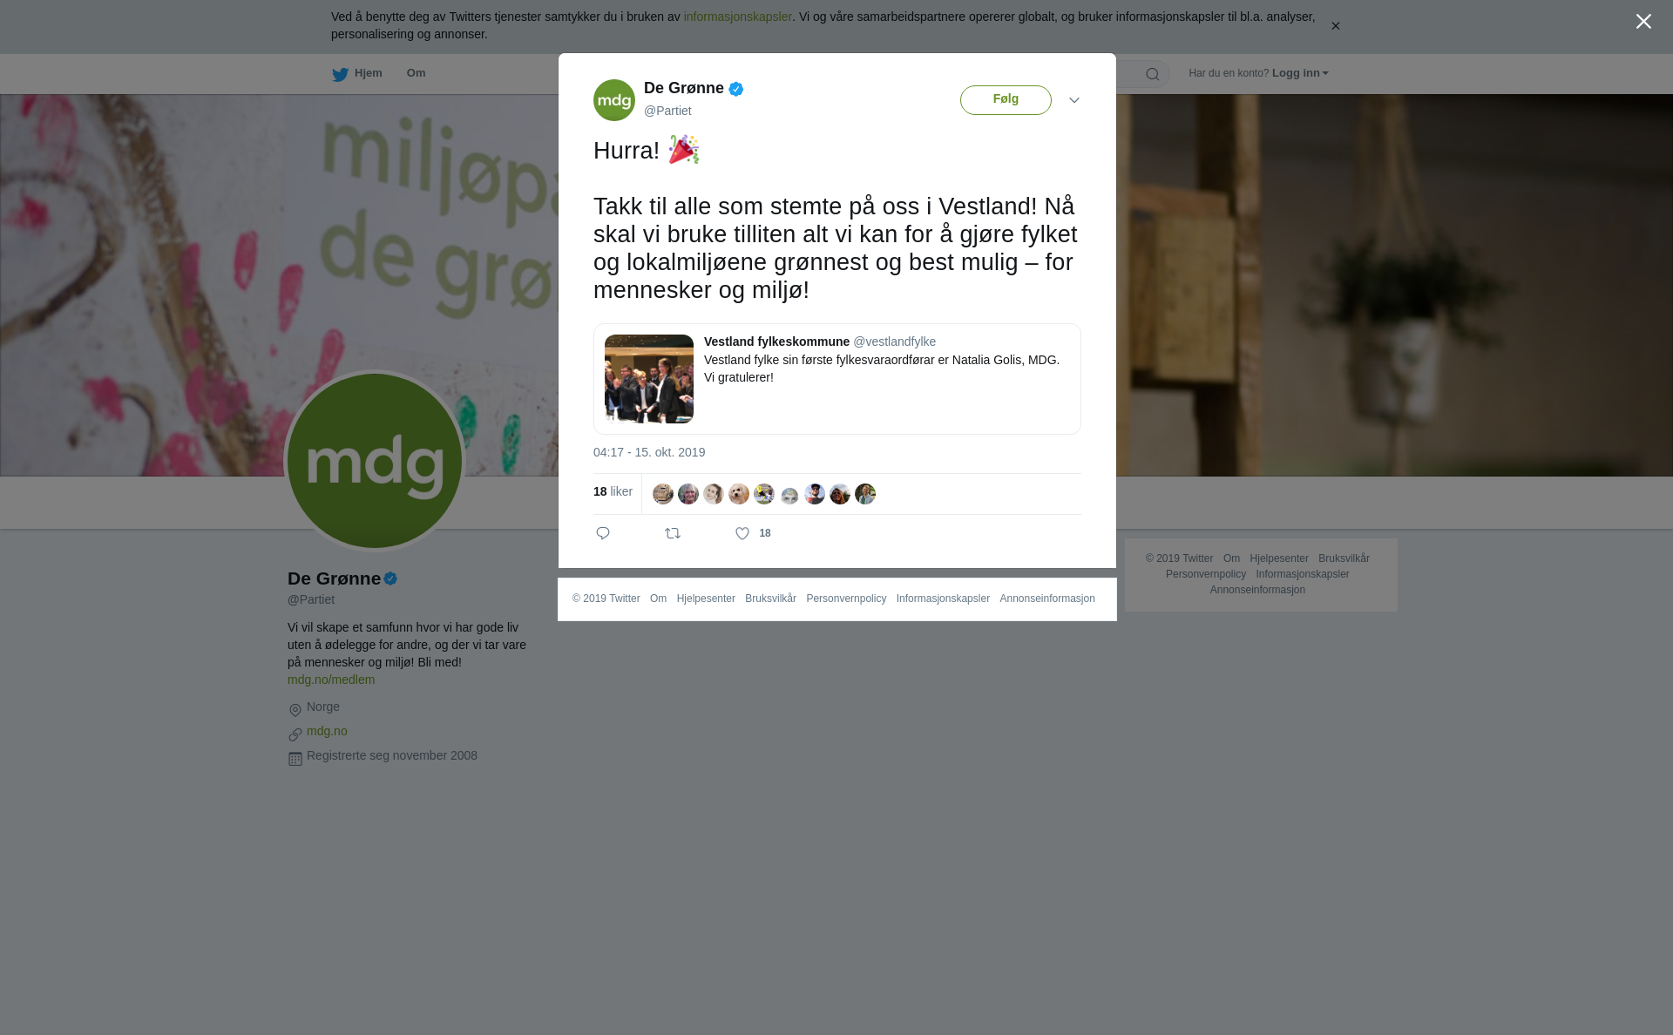Screen dimensions: 1673x1035
Task: Dismiss the cookie notice banner
Action: [x=1335, y=26]
